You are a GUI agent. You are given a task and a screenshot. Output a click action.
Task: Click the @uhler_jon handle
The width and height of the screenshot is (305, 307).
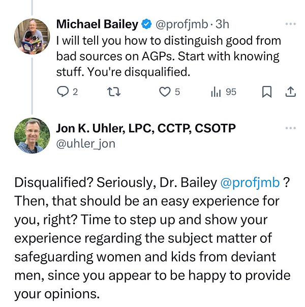[85, 144]
